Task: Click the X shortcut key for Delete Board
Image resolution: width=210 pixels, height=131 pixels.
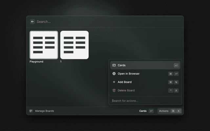Action: 176,90
